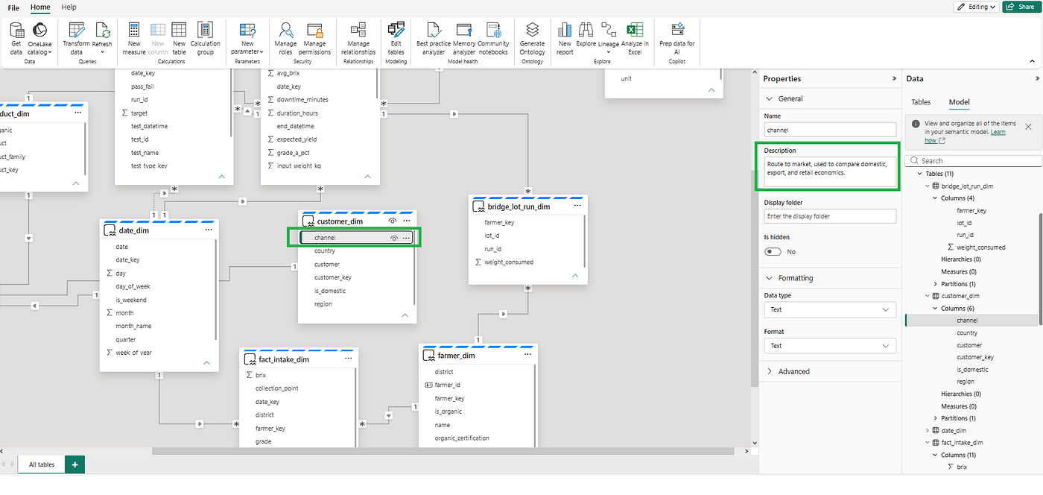Open the OneLake catalog button
Image resolution: width=1043 pixels, height=495 pixels.
point(39,37)
